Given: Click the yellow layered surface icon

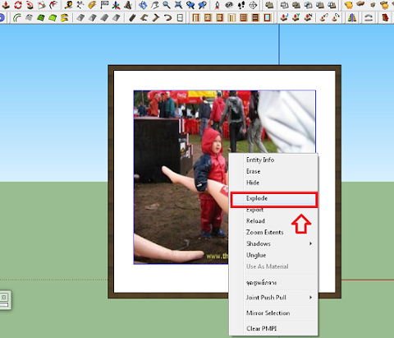Looking at the screenshot, I should 64,18.
